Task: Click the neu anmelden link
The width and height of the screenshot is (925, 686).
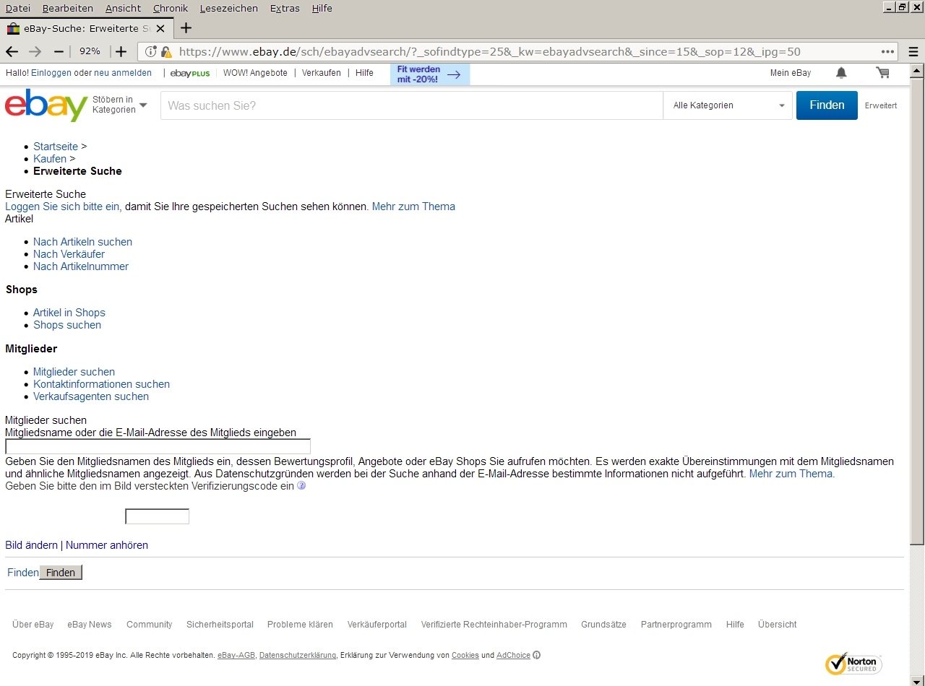Action: (123, 73)
